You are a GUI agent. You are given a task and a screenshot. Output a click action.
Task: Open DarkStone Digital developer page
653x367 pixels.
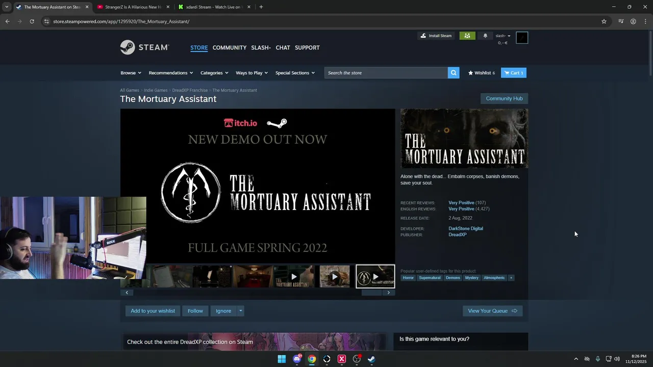point(466,228)
